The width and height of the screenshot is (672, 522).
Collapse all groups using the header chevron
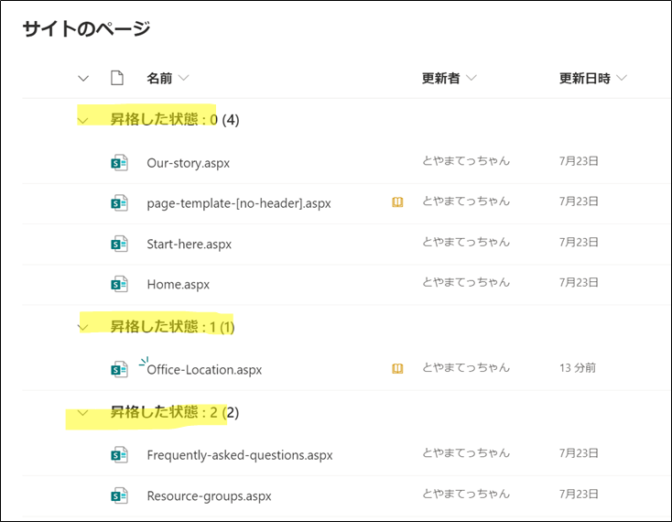(83, 78)
